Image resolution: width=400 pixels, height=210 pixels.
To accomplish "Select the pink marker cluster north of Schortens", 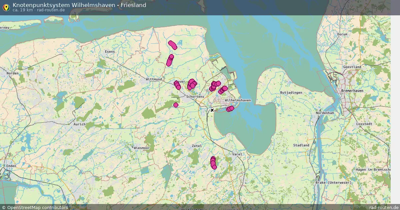I will pos(192,84).
